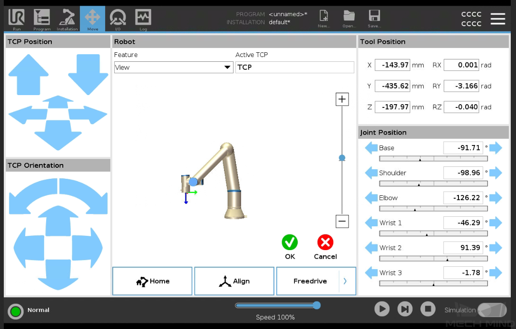Tilt TCP Orientation down arrow
This screenshot has height=329, width=516.
click(58, 275)
